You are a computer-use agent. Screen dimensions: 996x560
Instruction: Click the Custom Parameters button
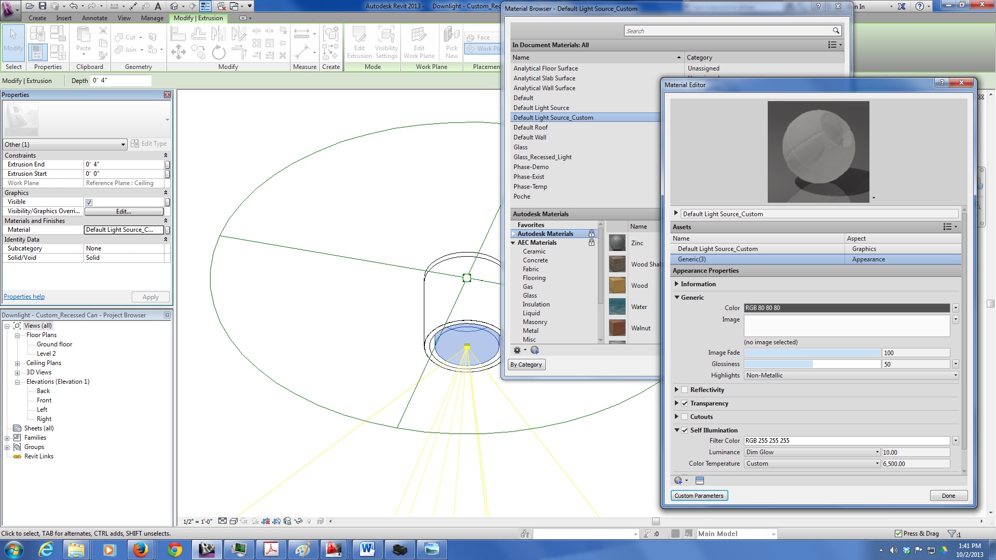coord(699,496)
